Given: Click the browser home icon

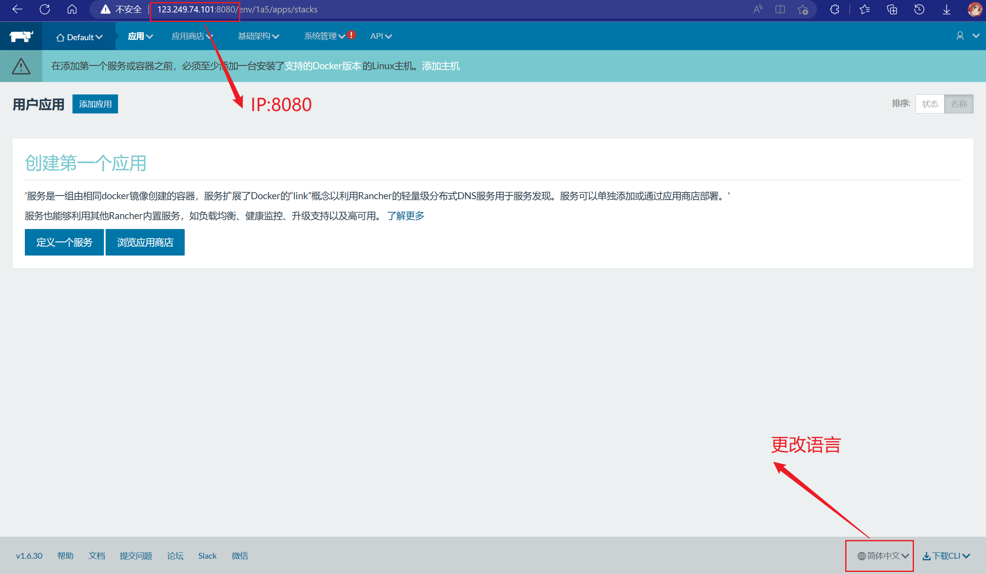Looking at the screenshot, I should [72, 9].
